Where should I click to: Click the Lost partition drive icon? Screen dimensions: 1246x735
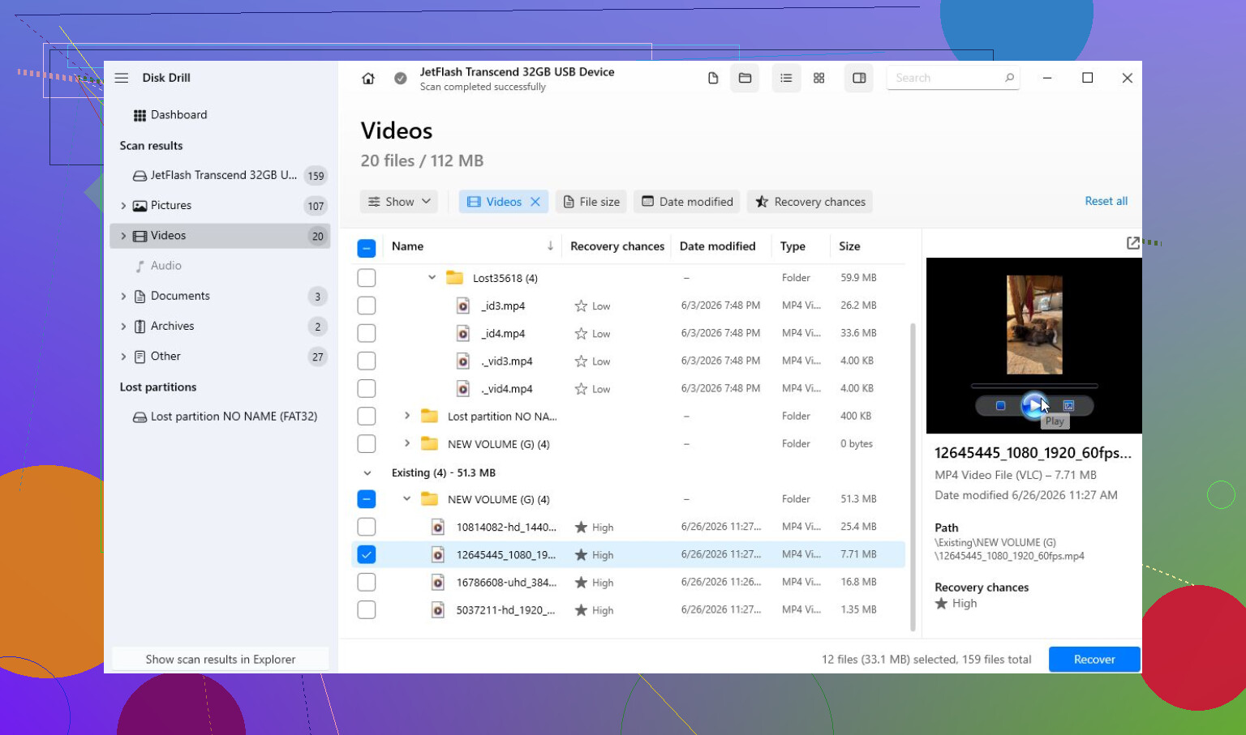click(x=140, y=417)
